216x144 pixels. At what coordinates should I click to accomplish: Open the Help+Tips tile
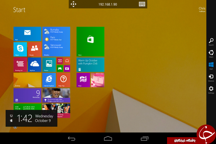pos(63,80)
